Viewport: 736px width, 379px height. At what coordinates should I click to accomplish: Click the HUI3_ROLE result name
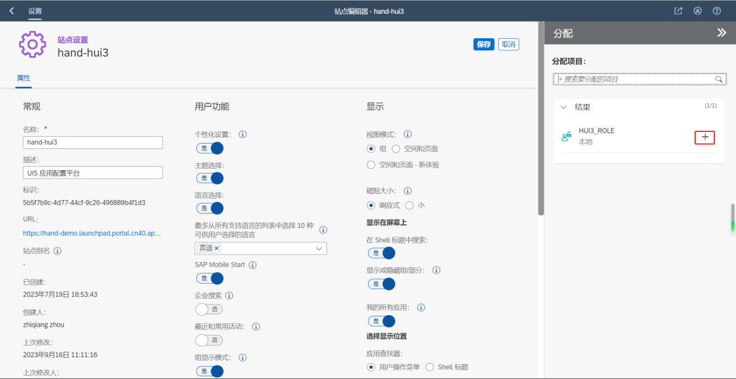click(596, 131)
